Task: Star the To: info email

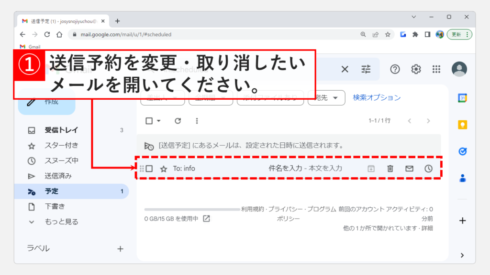Action: coord(164,169)
